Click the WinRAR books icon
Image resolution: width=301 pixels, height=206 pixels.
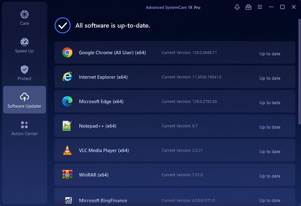click(67, 175)
